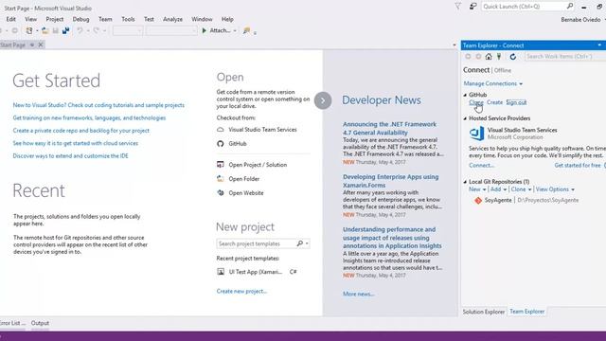Click the GitHub Create link
606x341 pixels.
pos(494,102)
